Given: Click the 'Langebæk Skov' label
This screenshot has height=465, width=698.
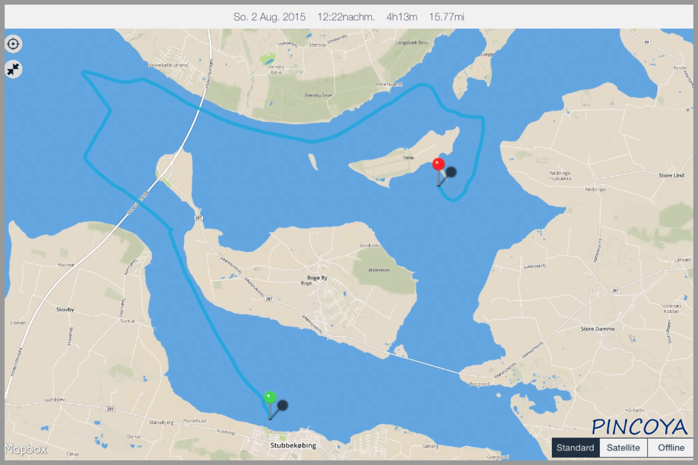Looking at the screenshot, I should (x=411, y=43).
